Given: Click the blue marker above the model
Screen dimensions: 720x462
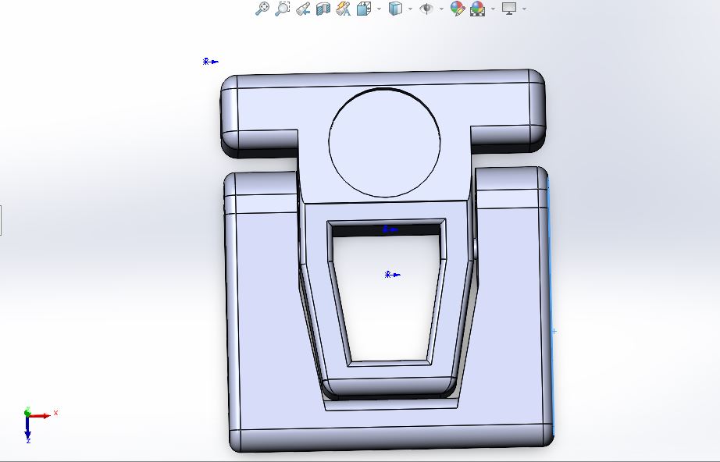Looking at the screenshot, I should (x=210, y=61).
